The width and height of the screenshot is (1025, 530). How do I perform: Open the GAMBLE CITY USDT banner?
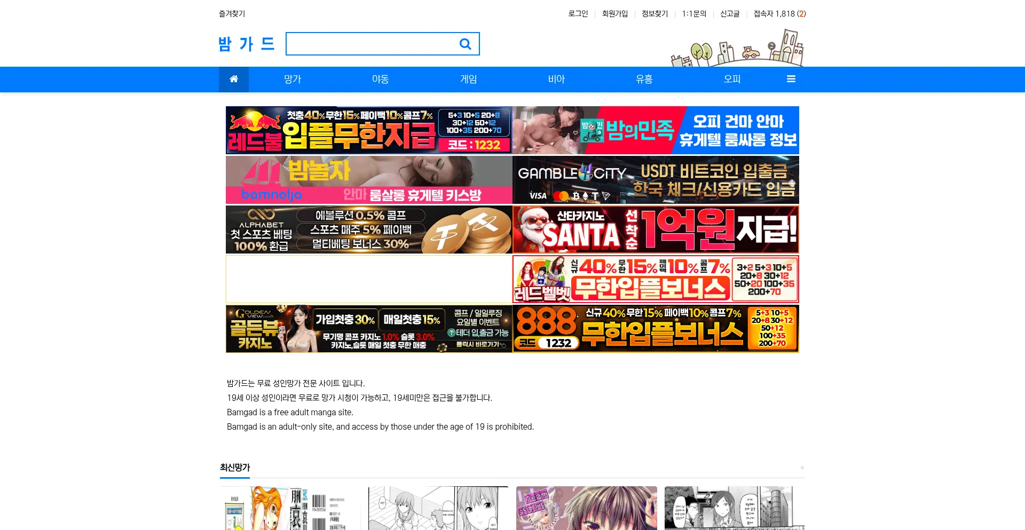pyautogui.click(x=656, y=180)
